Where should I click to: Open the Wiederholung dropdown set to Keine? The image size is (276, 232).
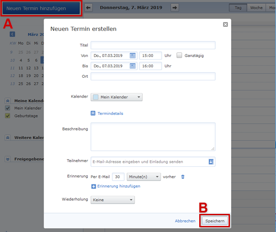(x=113, y=200)
